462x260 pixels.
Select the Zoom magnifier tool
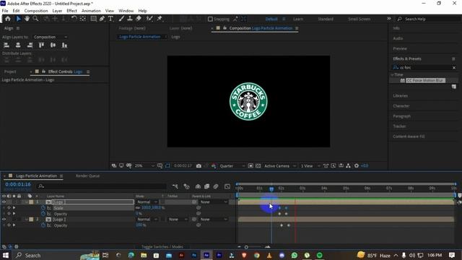[35, 19]
